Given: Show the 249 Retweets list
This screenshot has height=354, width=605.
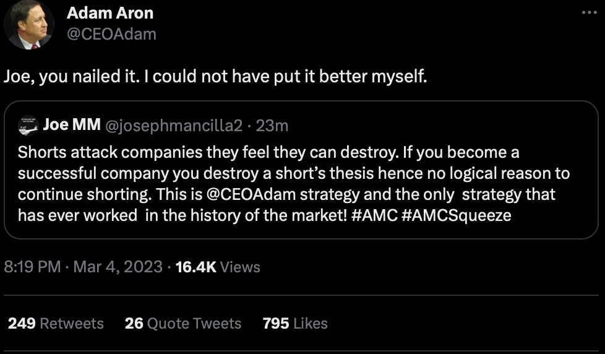Looking at the screenshot, I should point(56,323).
